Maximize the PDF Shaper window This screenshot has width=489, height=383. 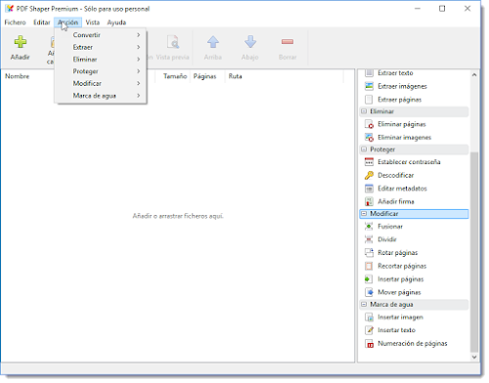pos(442,9)
